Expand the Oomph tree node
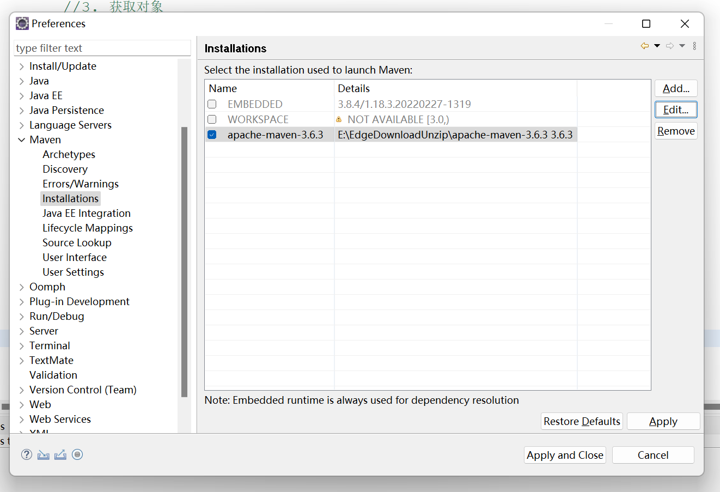Viewport: 720px width, 492px height. pos(22,287)
